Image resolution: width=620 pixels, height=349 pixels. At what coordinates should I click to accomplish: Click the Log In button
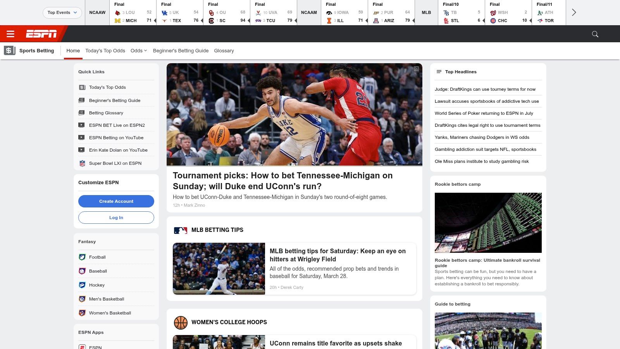coord(116,218)
